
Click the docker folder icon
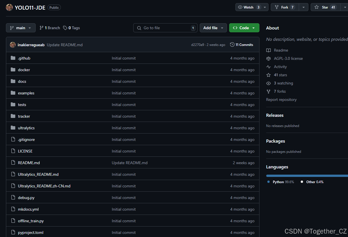13,70
